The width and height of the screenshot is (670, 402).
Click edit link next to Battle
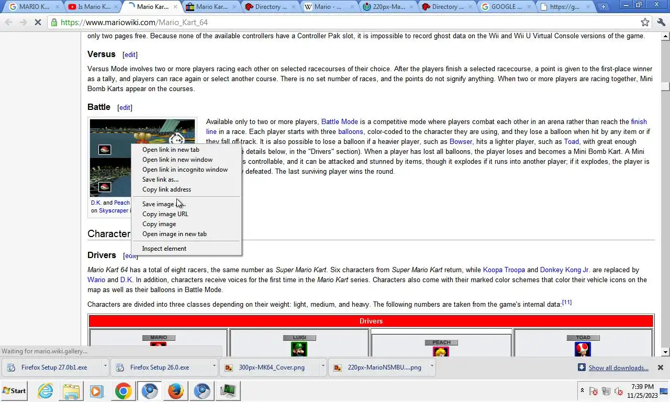pos(125,108)
